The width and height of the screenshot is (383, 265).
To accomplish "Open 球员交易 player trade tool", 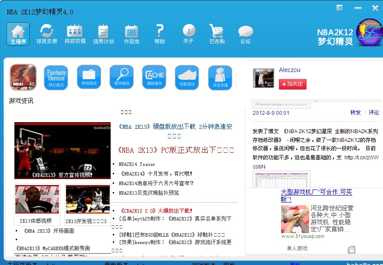I will pos(47,34).
